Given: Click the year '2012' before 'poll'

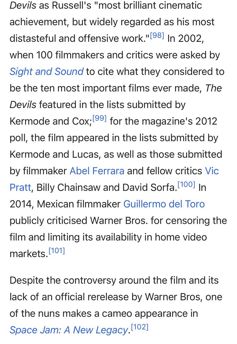Looking at the screenshot, I should tap(206, 121).
